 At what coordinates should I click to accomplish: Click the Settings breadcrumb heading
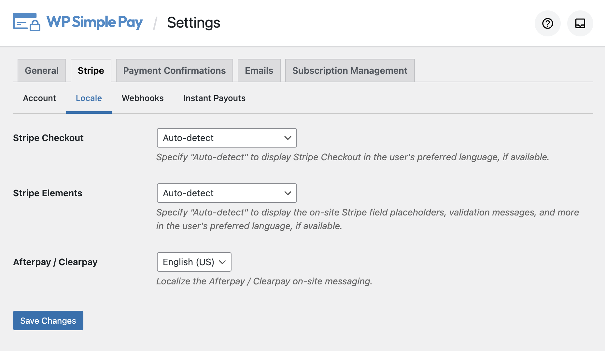(x=193, y=23)
